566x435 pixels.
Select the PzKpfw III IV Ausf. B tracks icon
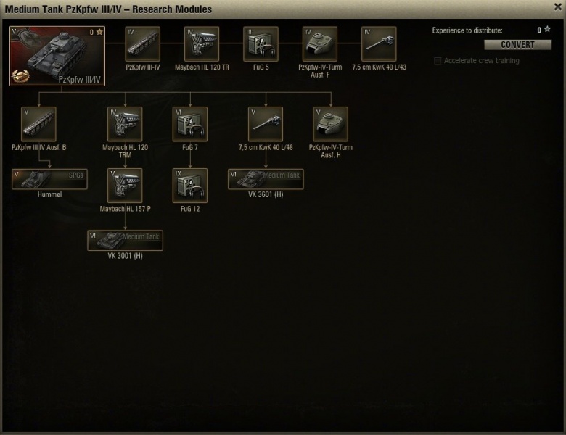pyautogui.click(x=38, y=124)
